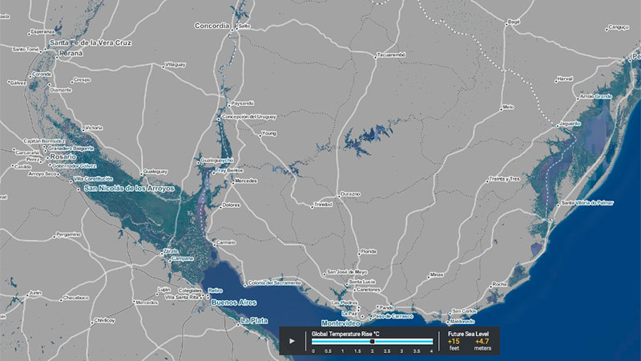Image resolution: width=641 pixels, height=361 pixels.
Task: Select the 1 degree tick on the slider
Action: (343, 341)
